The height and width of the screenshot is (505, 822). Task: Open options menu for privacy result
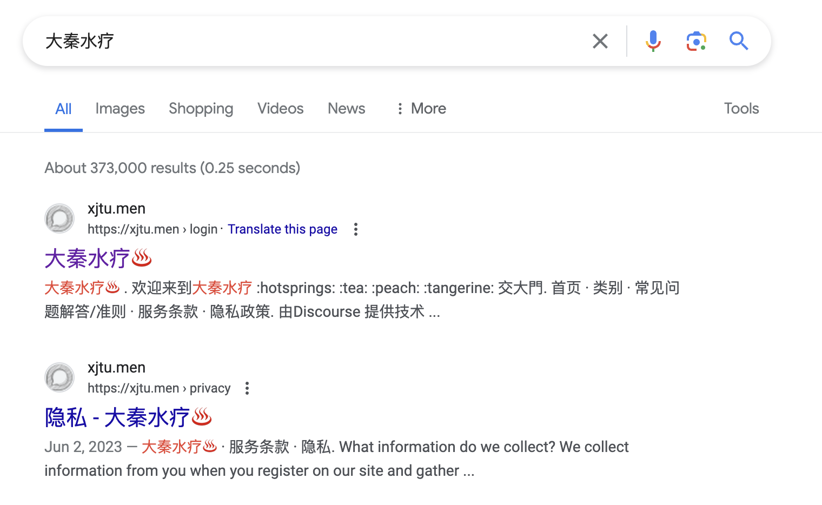(247, 388)
